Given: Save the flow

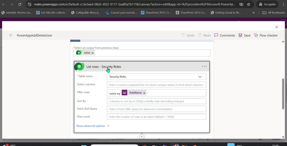Looking at the screenshot, I should (244, 35).
